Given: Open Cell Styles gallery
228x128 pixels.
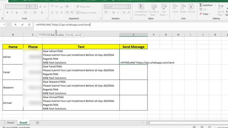Looking at the screenshot, I should coord(164,10).
